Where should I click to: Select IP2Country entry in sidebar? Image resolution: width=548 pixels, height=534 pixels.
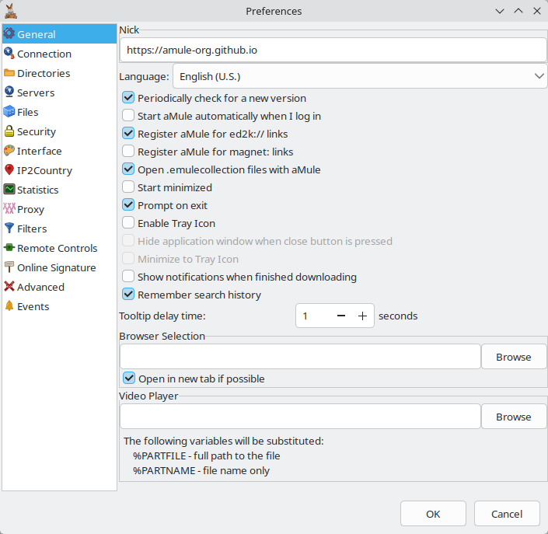59,170
